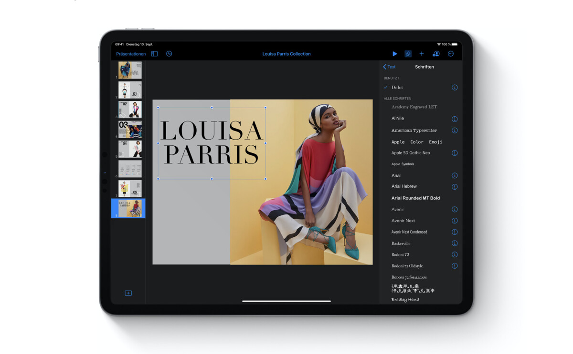Tap the LOUISA PARRIS title text box
Screen dimensions: 573x354
[212, 143]
